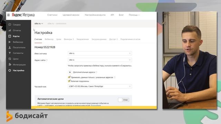Switch to the Загрузка данных tab
The height and width of the screenshot is (124, 221).
[x=99, y=39]
